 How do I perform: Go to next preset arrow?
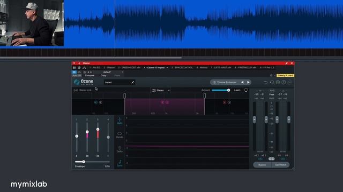tap(248, 82)
